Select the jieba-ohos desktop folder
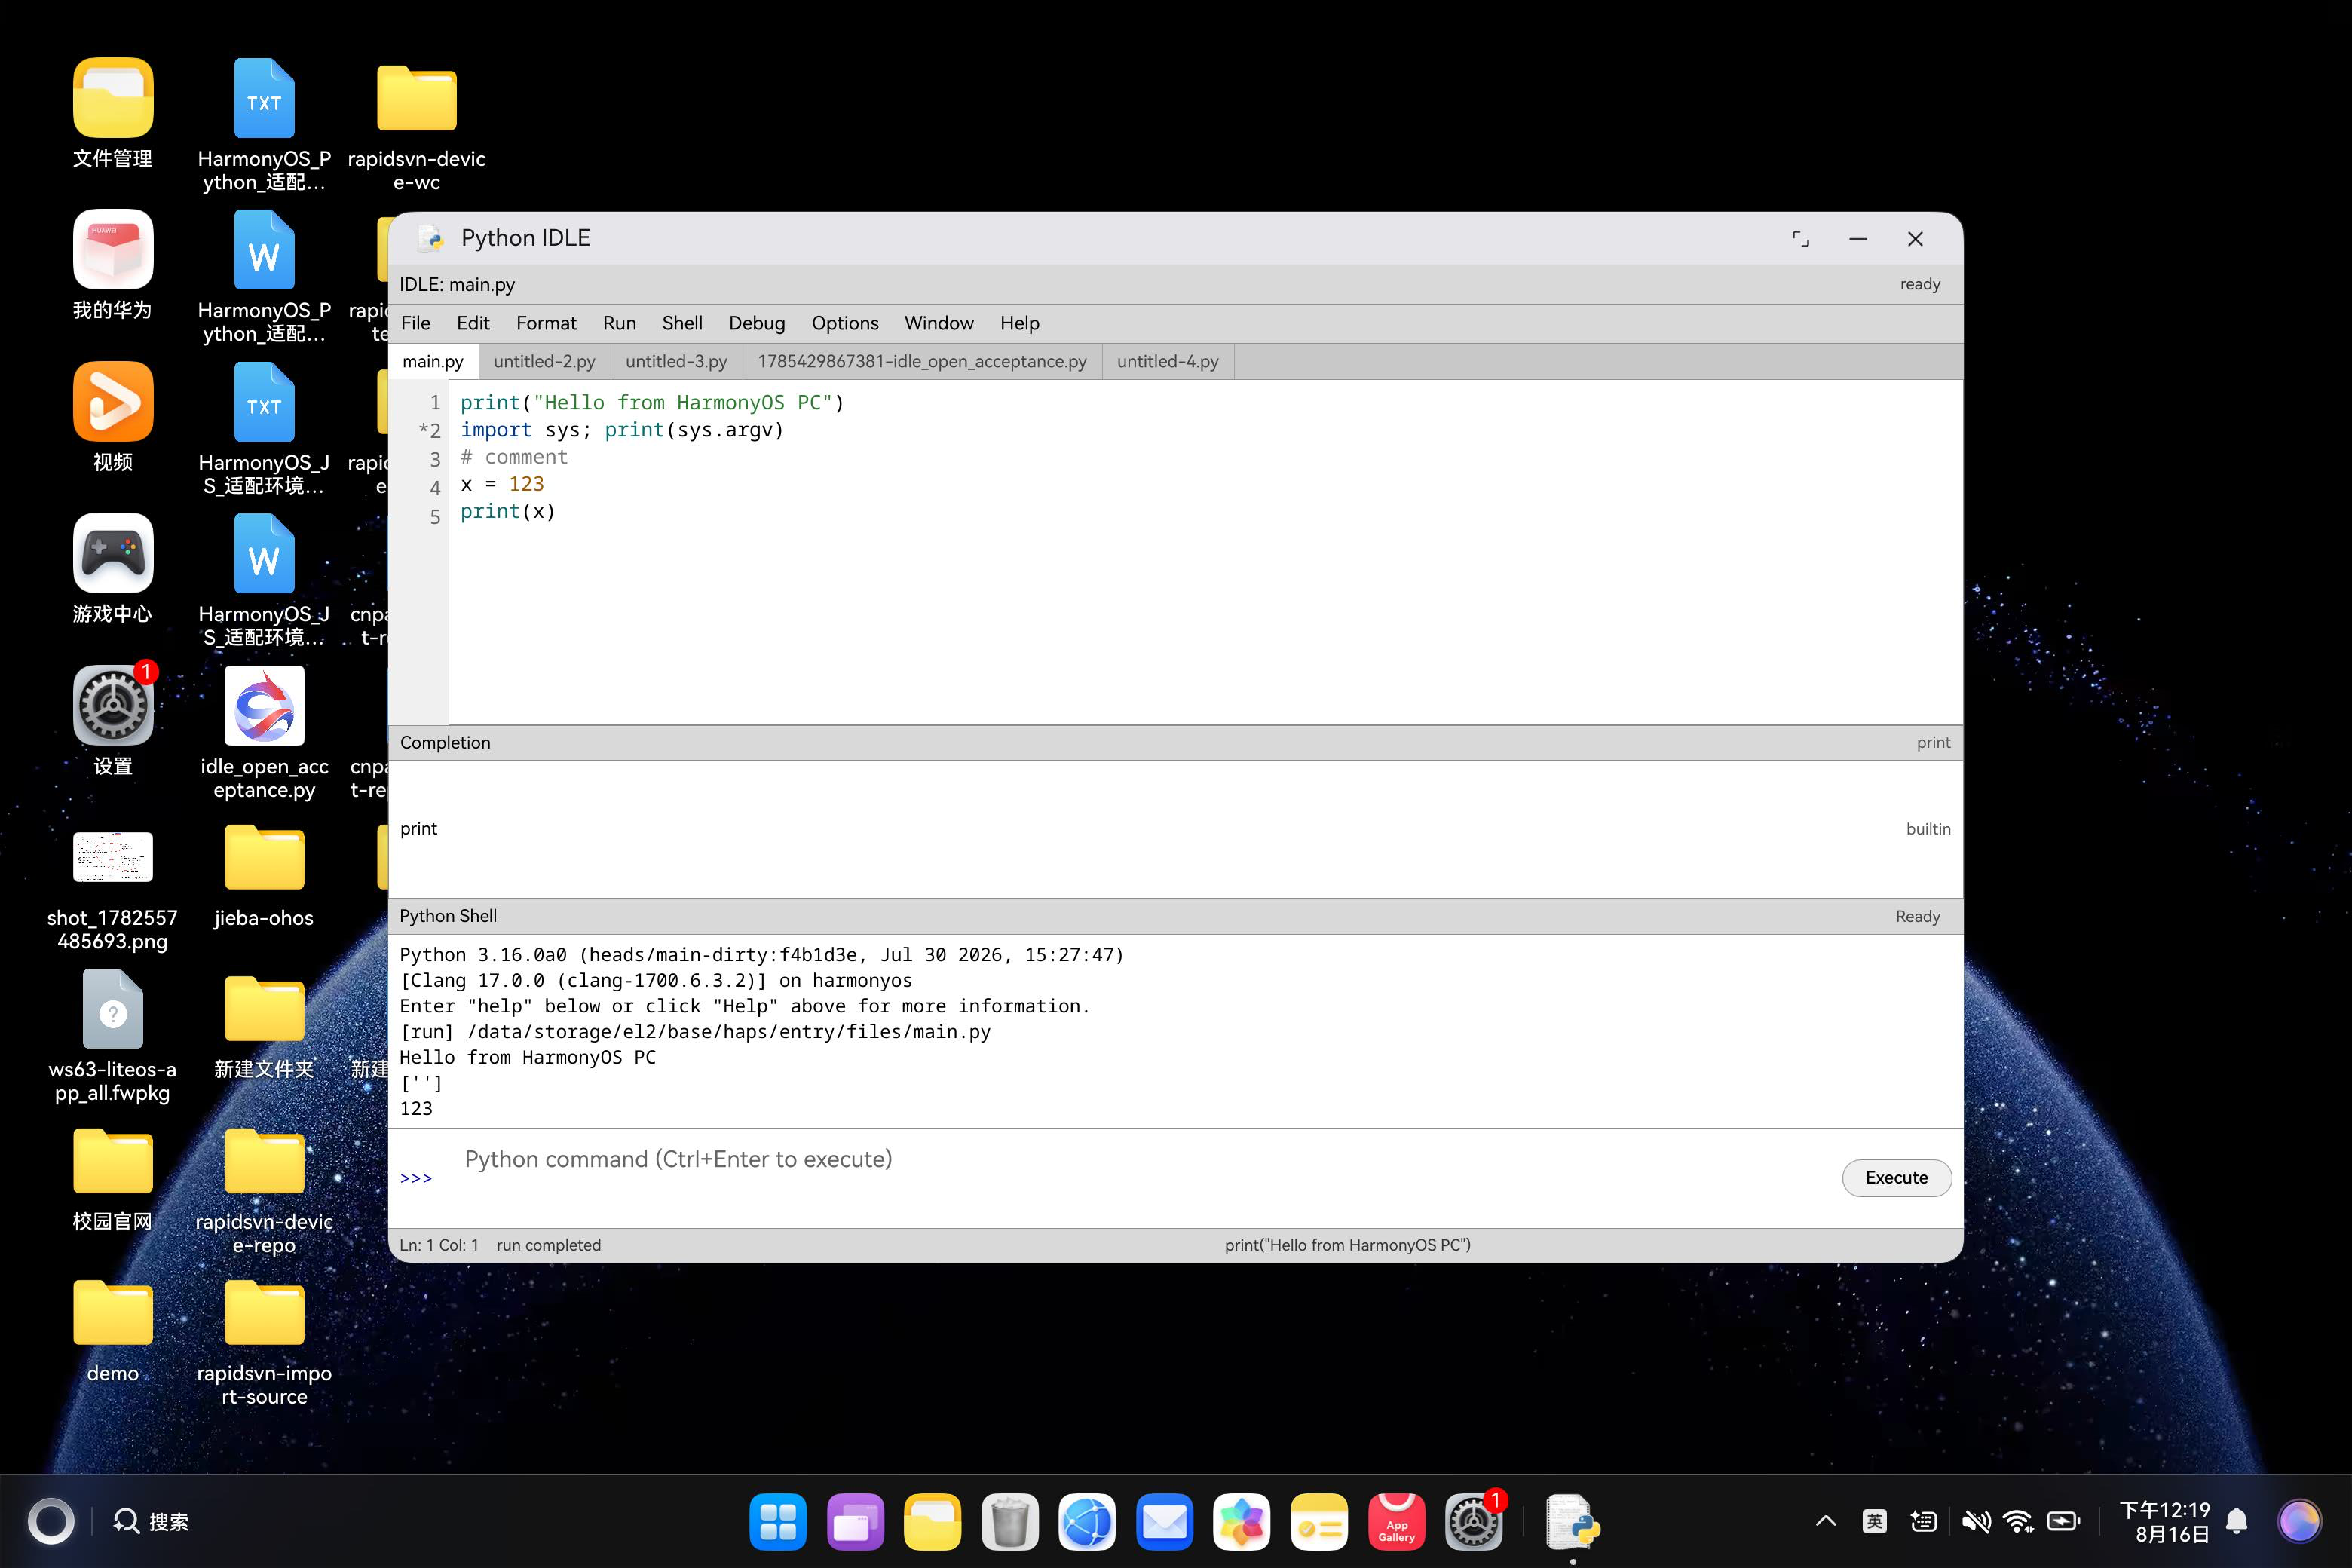The image size is (2352, 1568). (x=264, y=857)
